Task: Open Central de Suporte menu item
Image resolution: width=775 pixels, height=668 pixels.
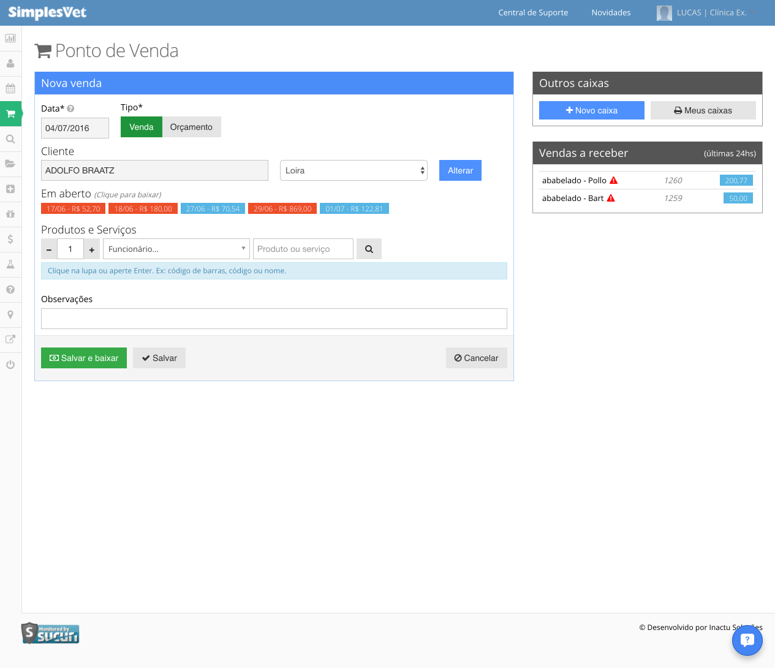Action: [533, 12]
